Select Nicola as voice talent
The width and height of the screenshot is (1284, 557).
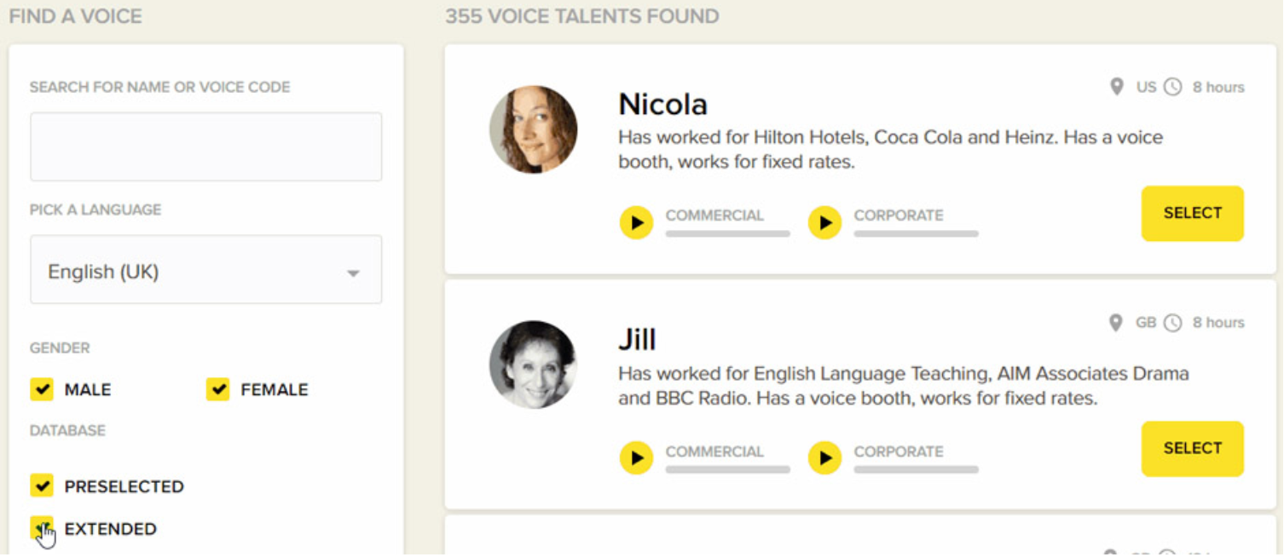1192,214
